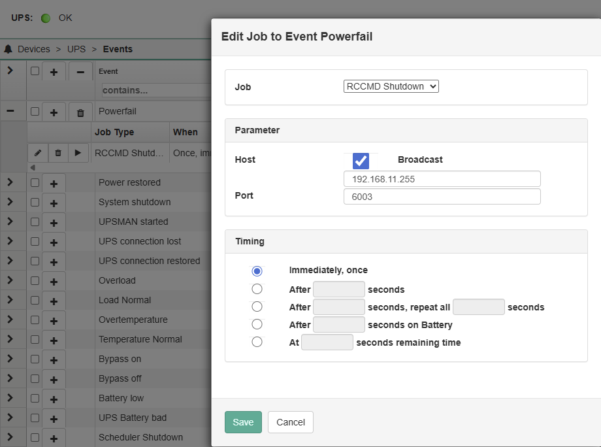Add a job to the Overload event
601x447 pixels.
pyautogui.click(x=54, y=281)
